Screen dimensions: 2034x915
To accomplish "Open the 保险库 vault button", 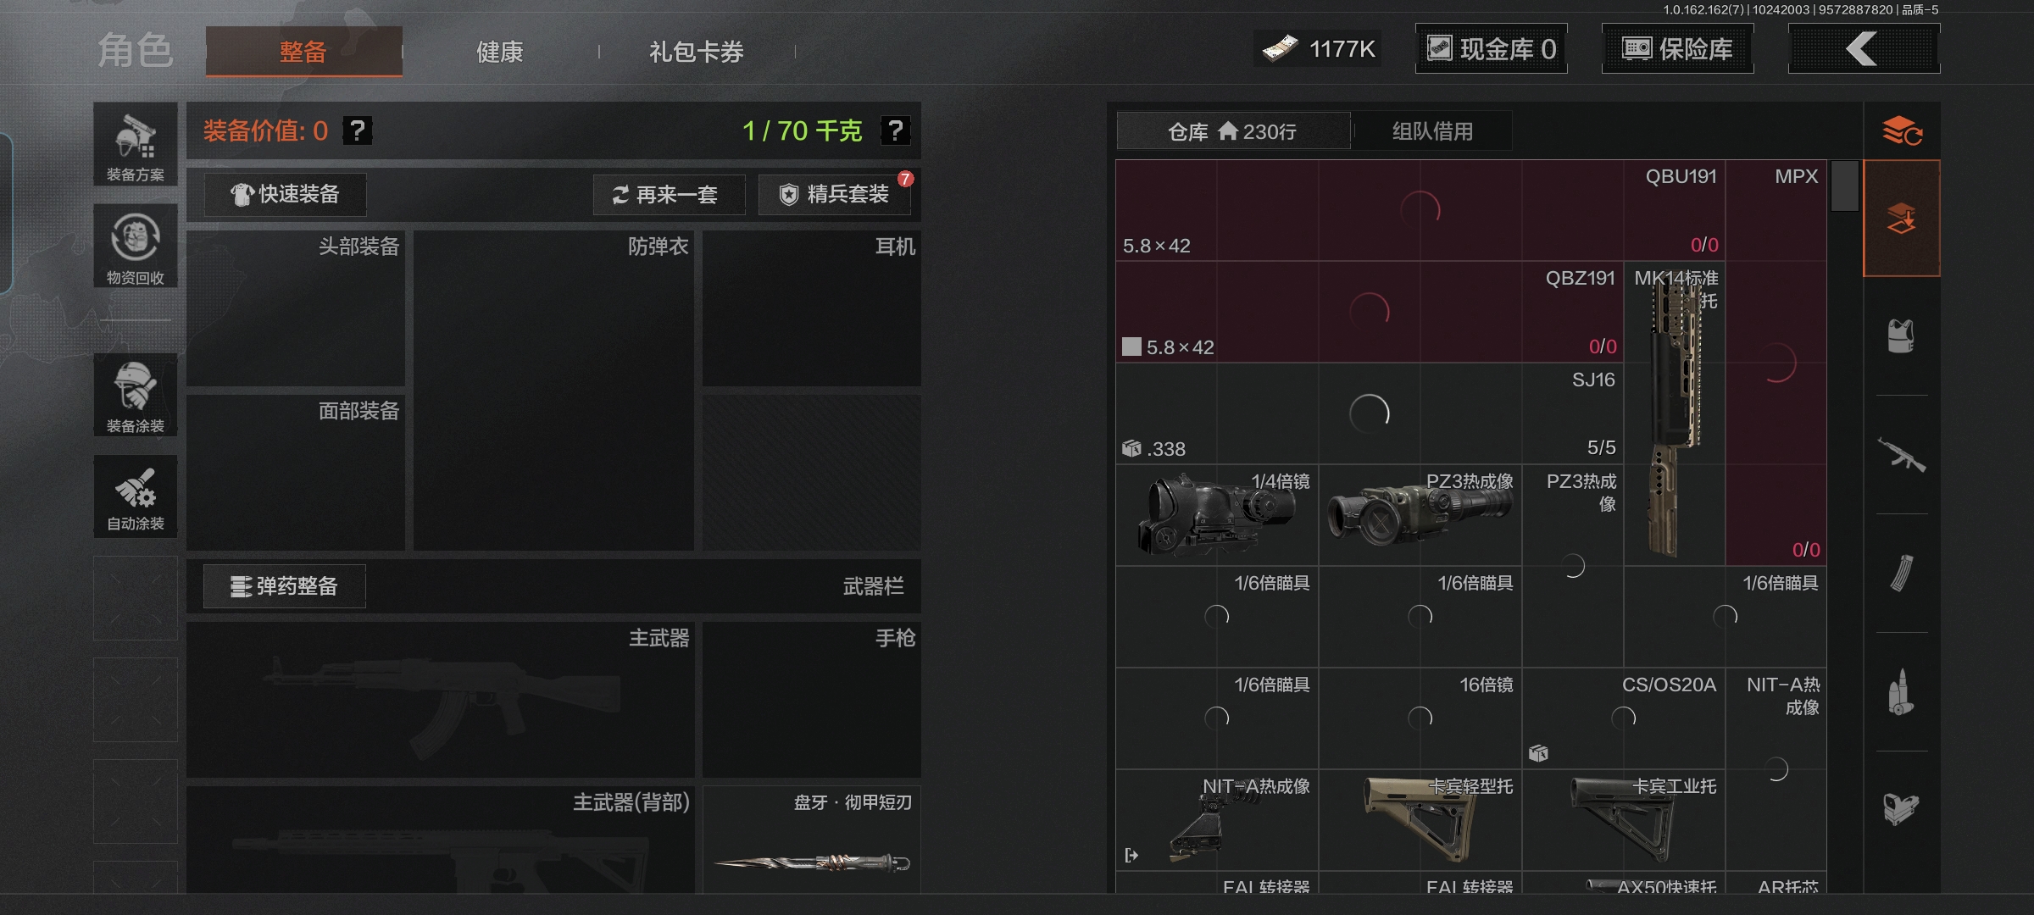I will point(1677,49).
